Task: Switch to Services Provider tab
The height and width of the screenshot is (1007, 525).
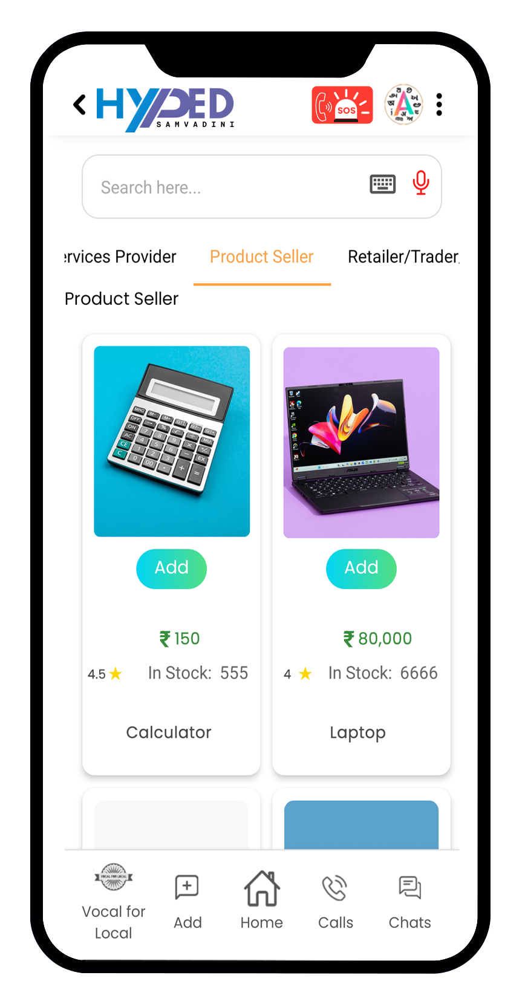Action: (120, 257)
